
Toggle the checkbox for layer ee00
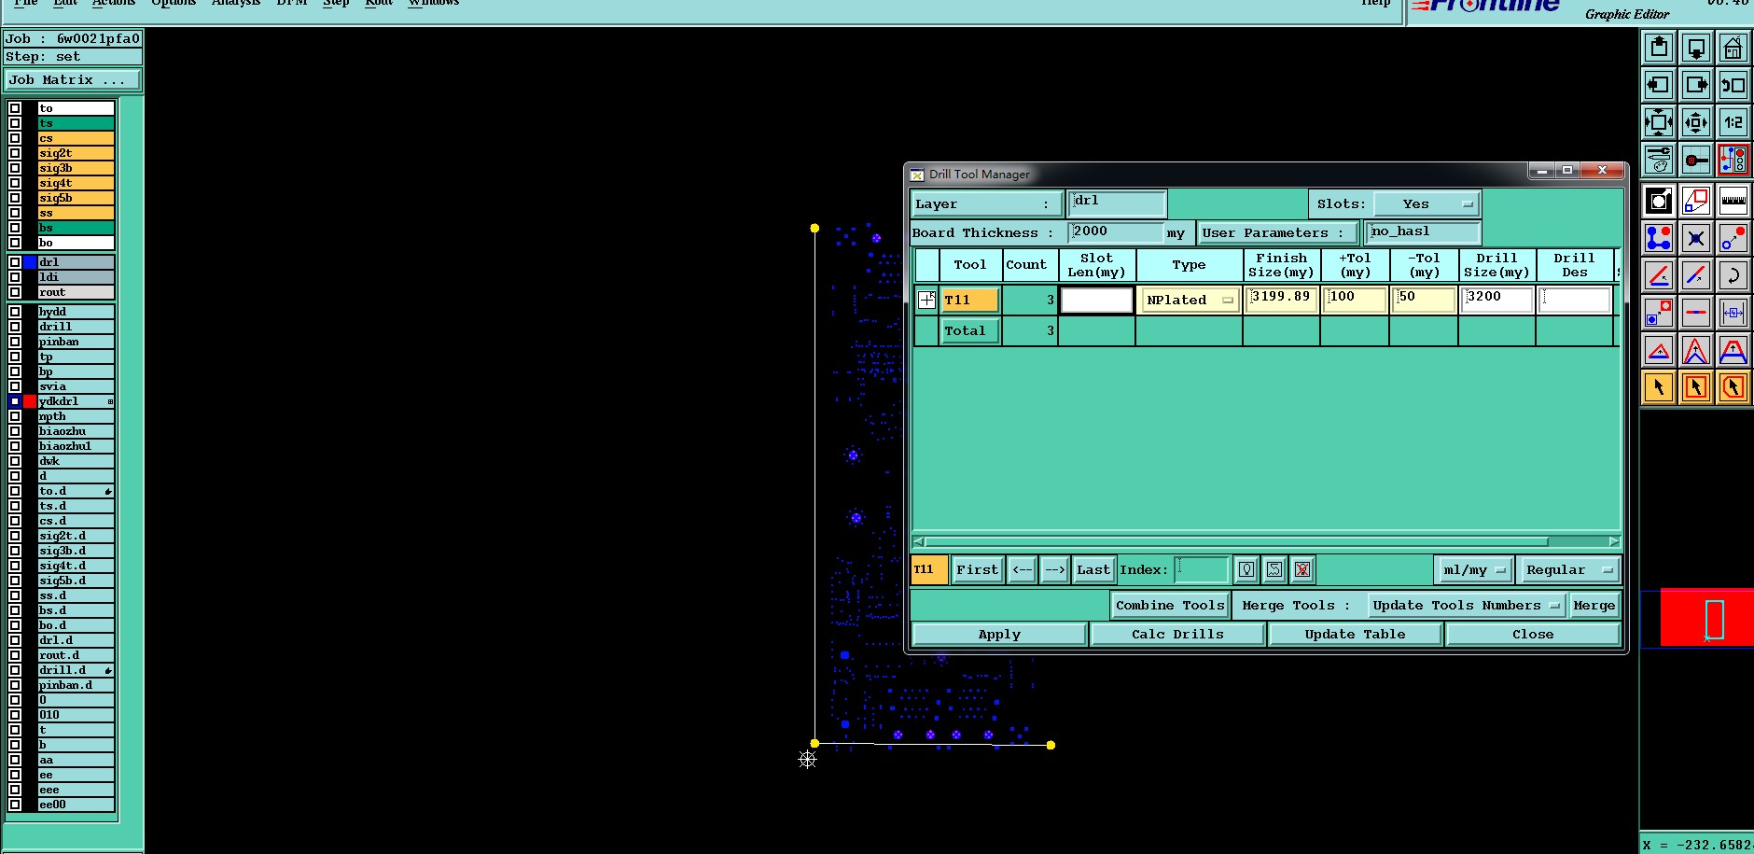coord(14,805)
